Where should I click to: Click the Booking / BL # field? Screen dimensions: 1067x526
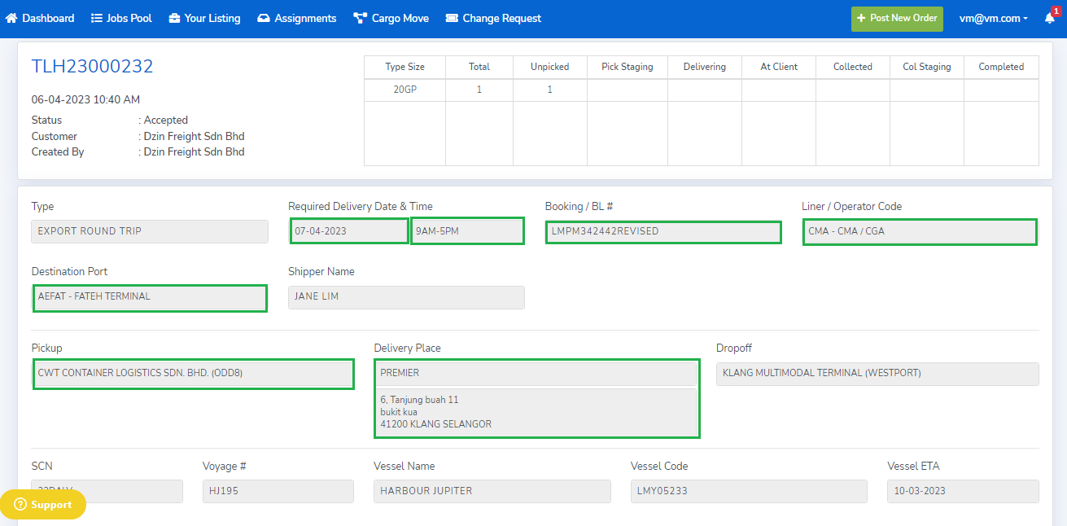(663, 232)
